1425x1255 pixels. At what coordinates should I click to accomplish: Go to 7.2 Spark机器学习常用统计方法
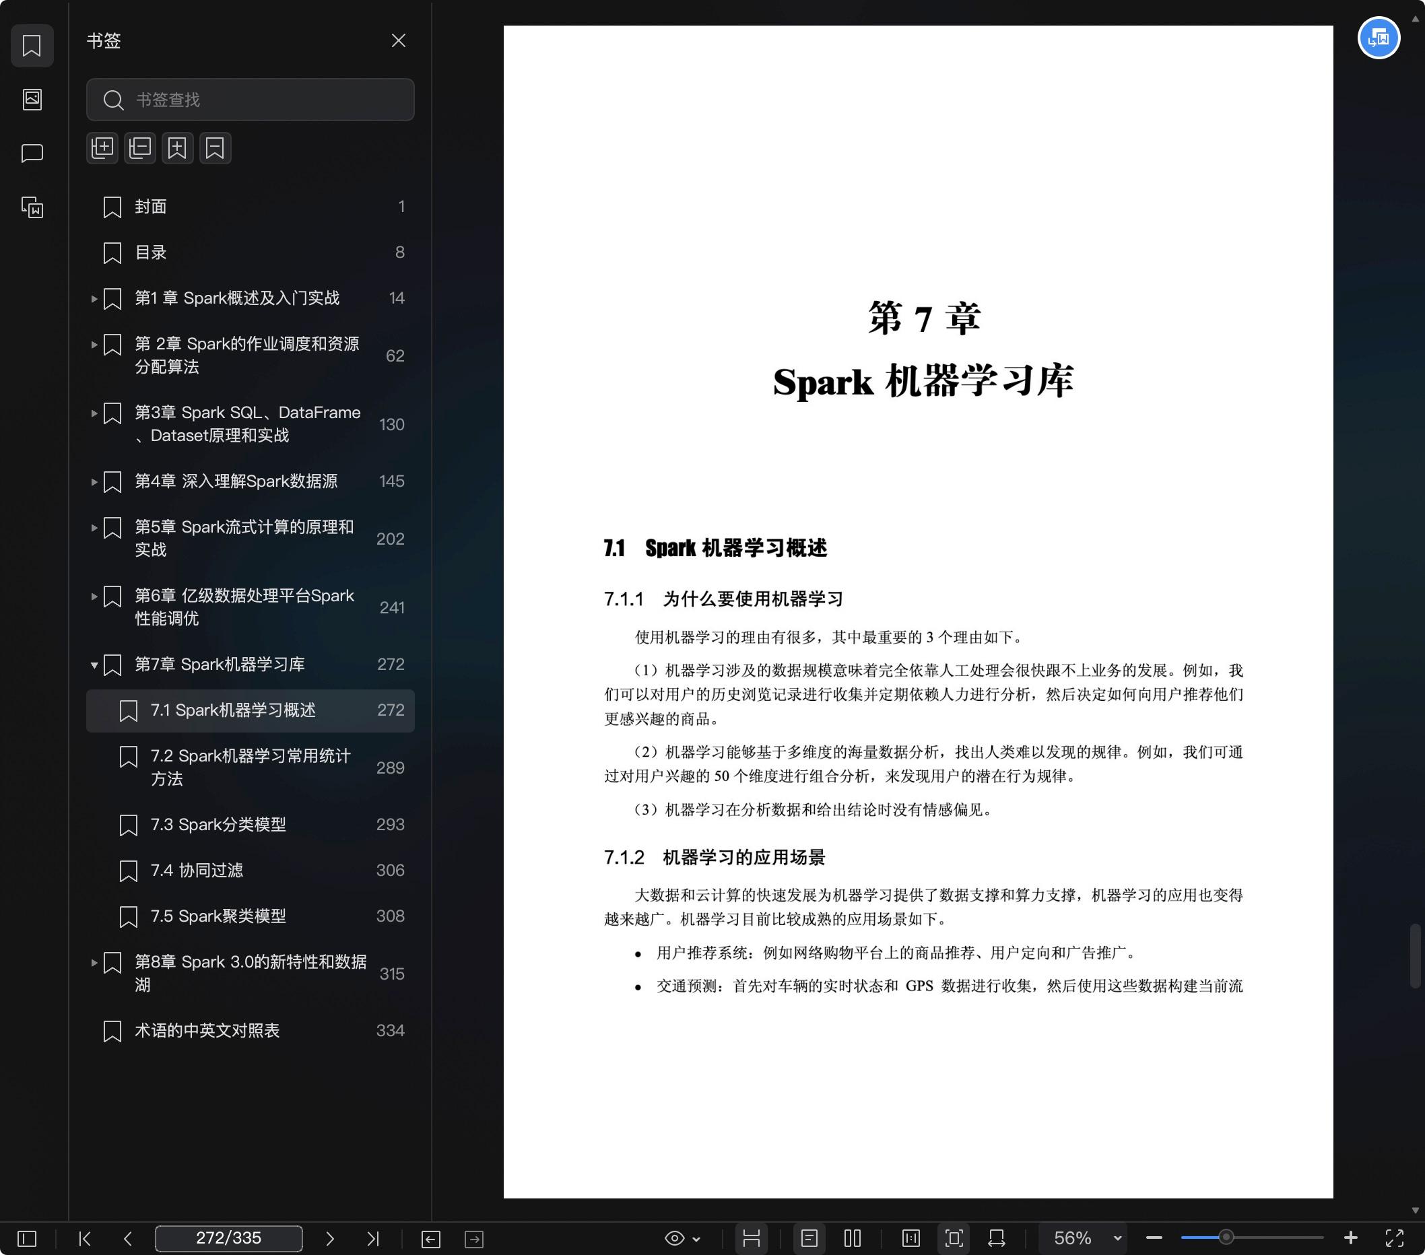point(251,768)
